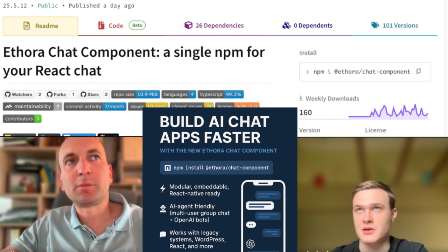Copy the npm install command
The image size is (448, 252).
(x=418, y=71)
